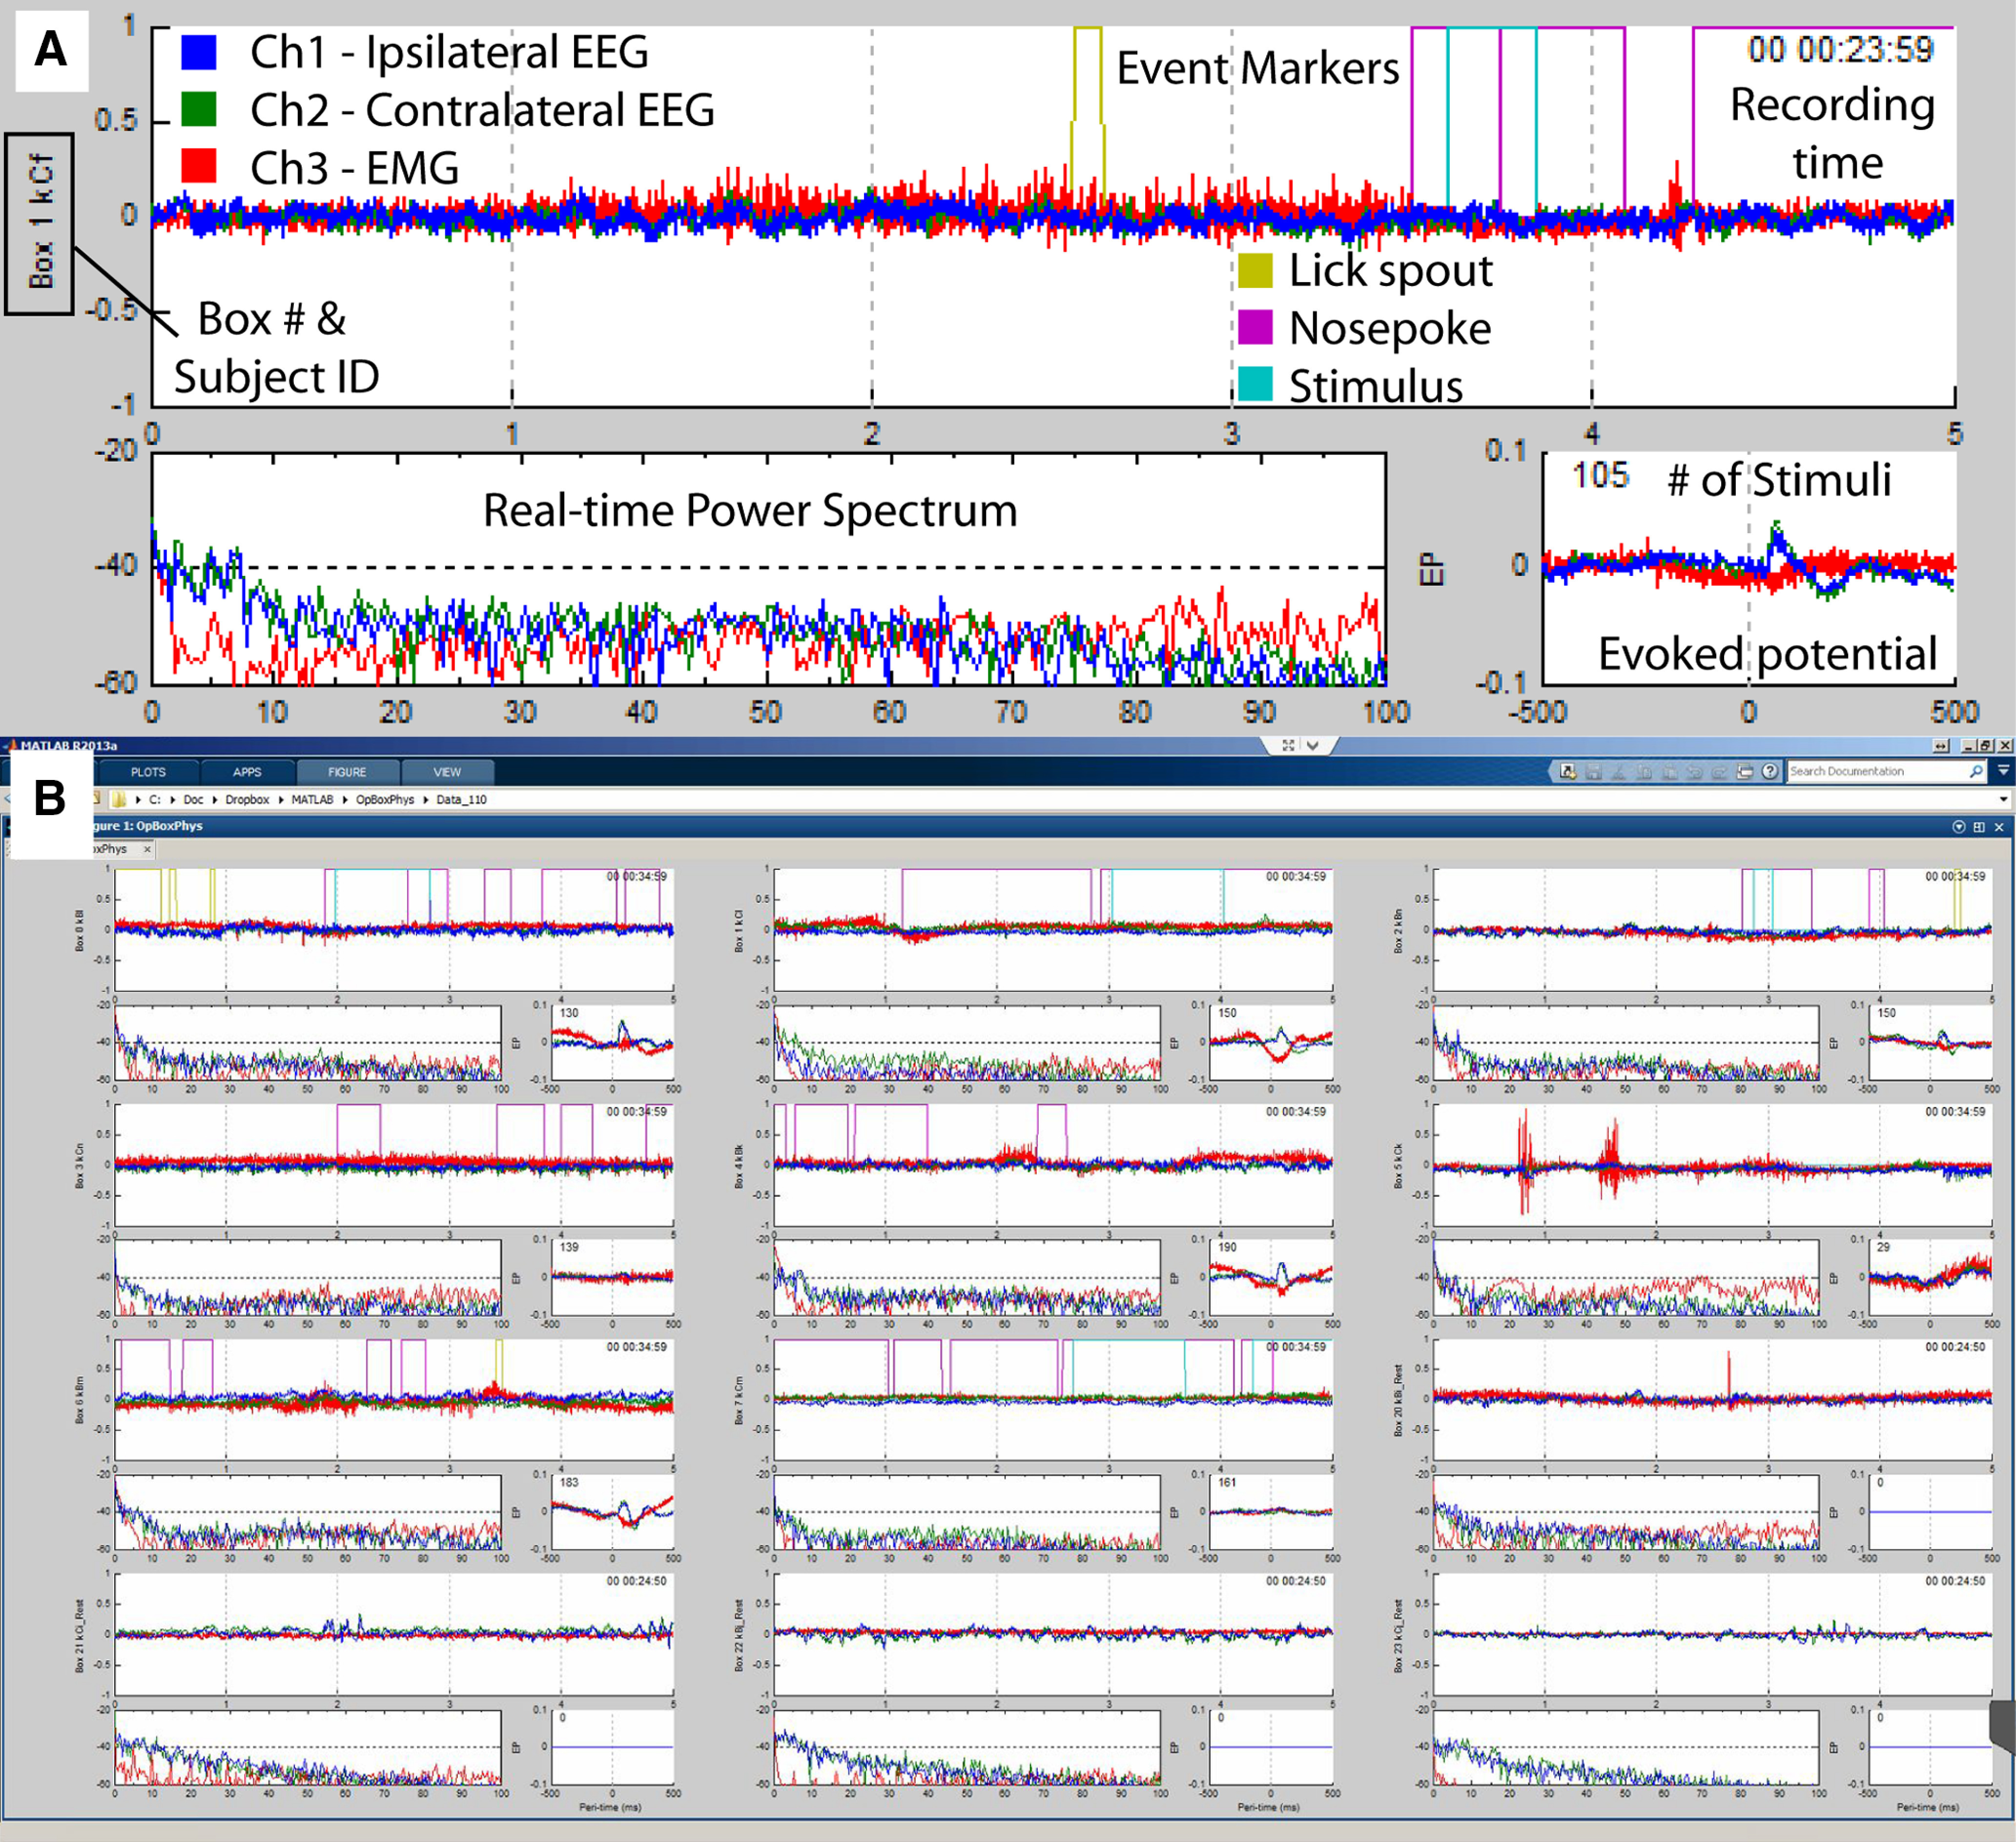Click the Save icon in quick access toolbar

1594,772
